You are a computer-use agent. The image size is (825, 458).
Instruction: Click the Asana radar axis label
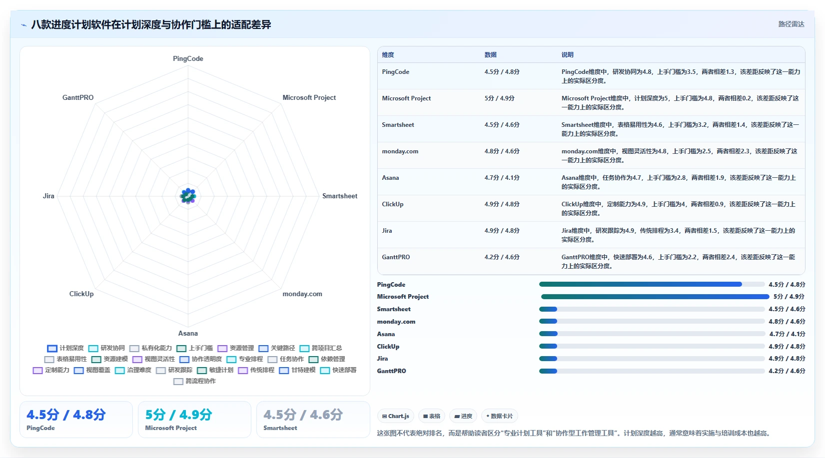188,333
